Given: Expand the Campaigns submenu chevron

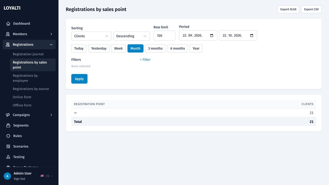Looking at the screenshot, I should pos(51,115).
